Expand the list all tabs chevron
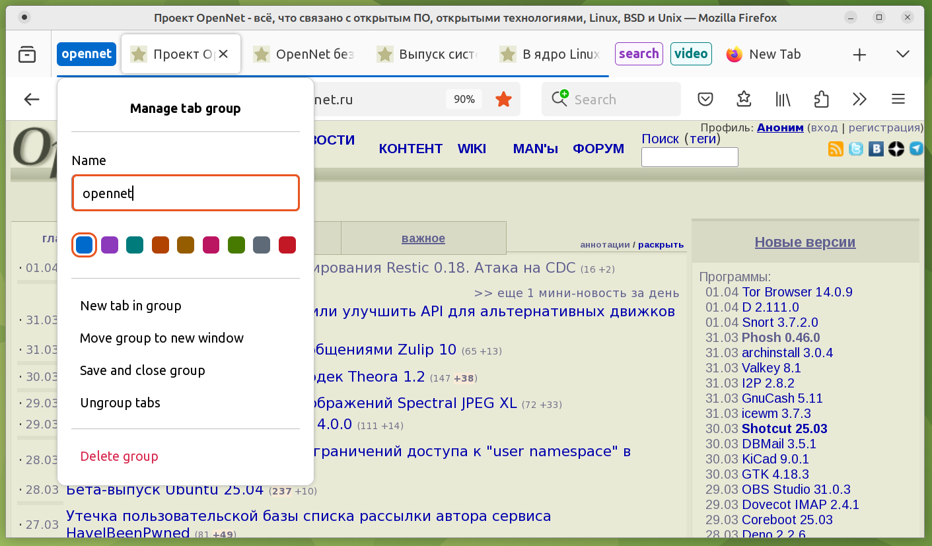This screenshot has width=932, height=546. click(x=902, y=54)
